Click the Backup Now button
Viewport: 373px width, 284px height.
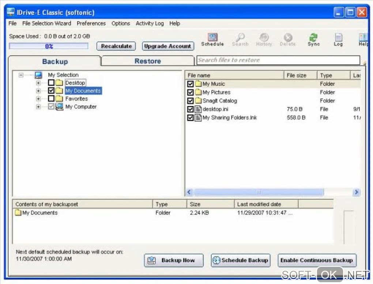coord(174,260)
